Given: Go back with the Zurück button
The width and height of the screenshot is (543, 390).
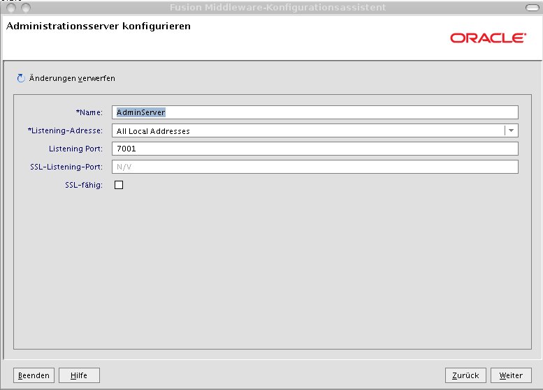Looking at the screenshot, I should (465, 375).
